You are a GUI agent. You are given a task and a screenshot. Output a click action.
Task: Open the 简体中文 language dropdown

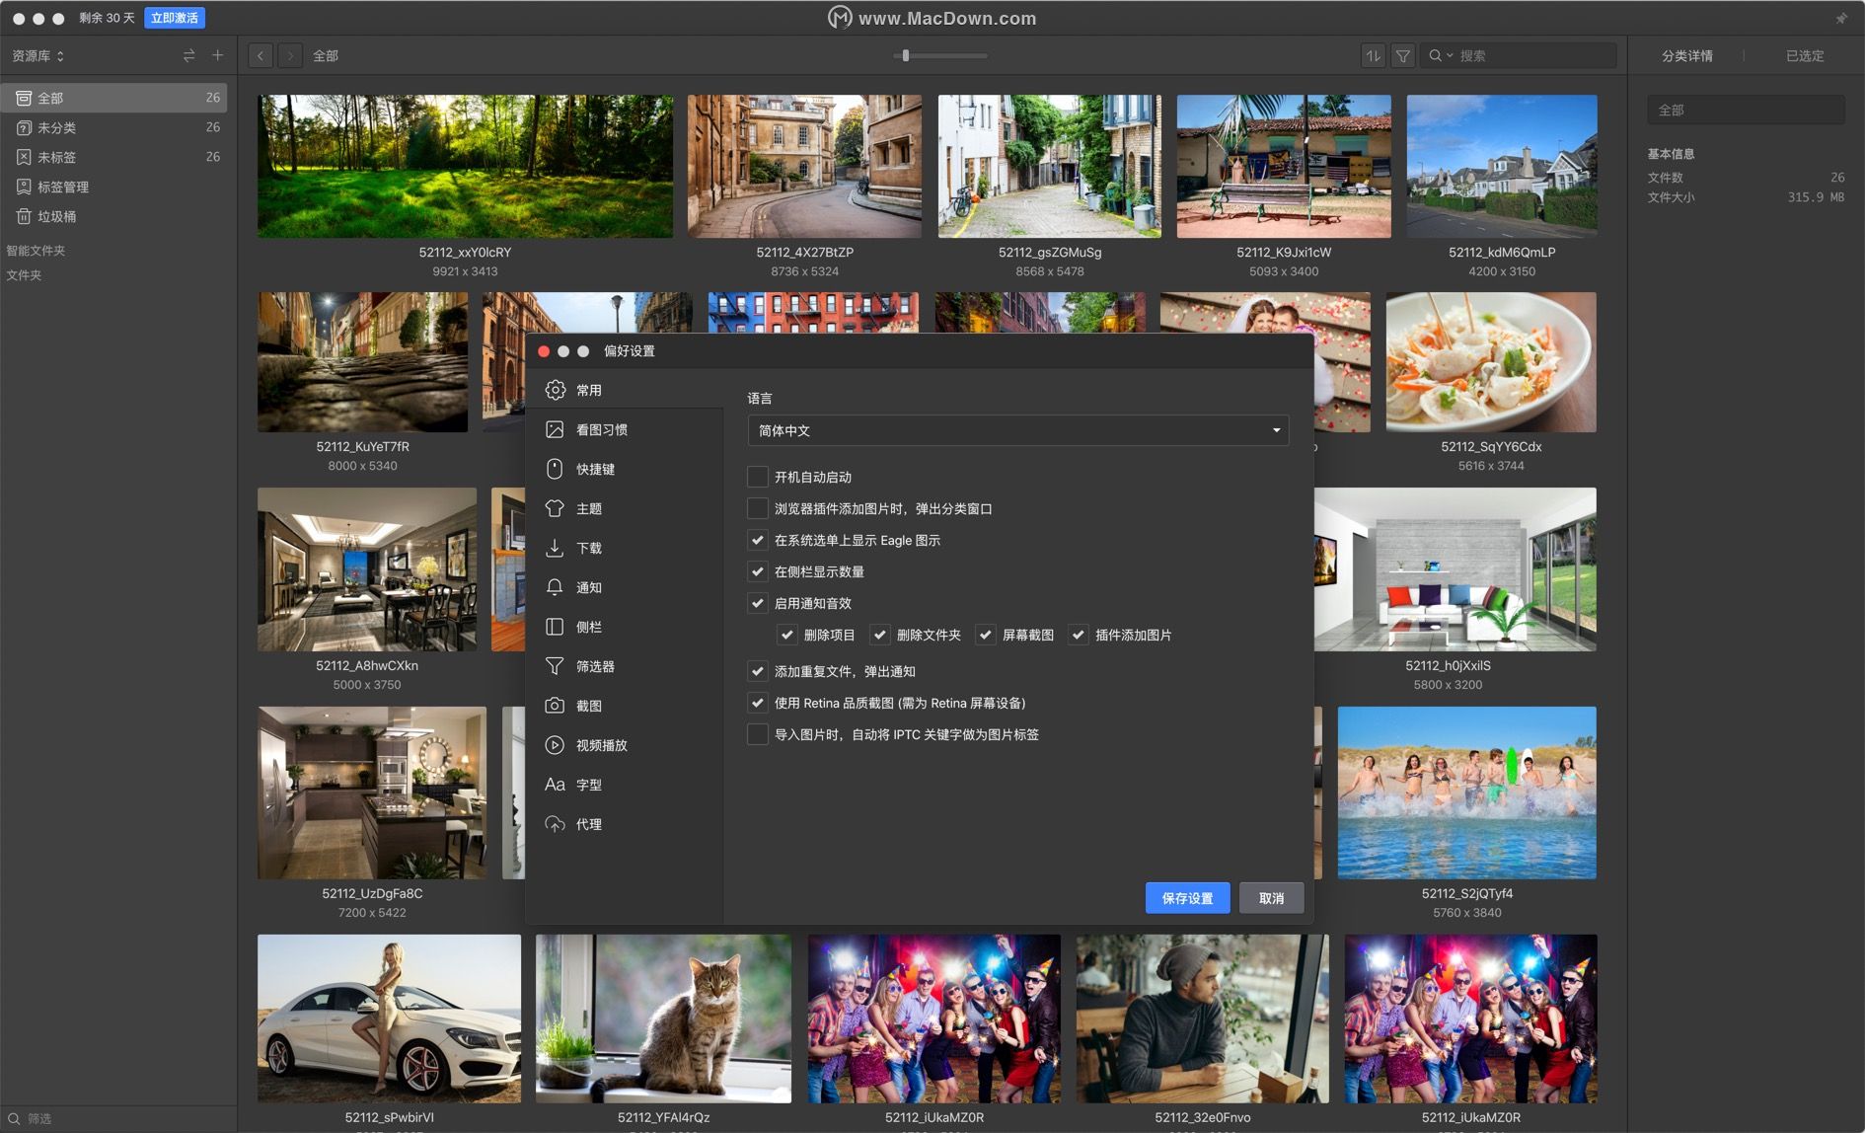click(x=1017, y=430)
